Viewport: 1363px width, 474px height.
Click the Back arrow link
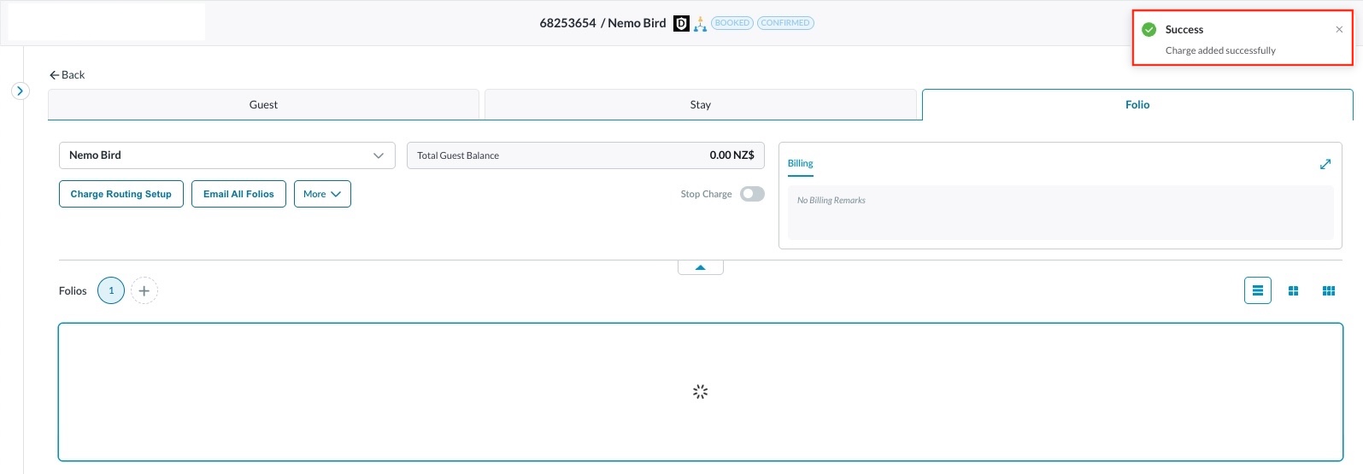pyautogui.click(x=67, y=75)
